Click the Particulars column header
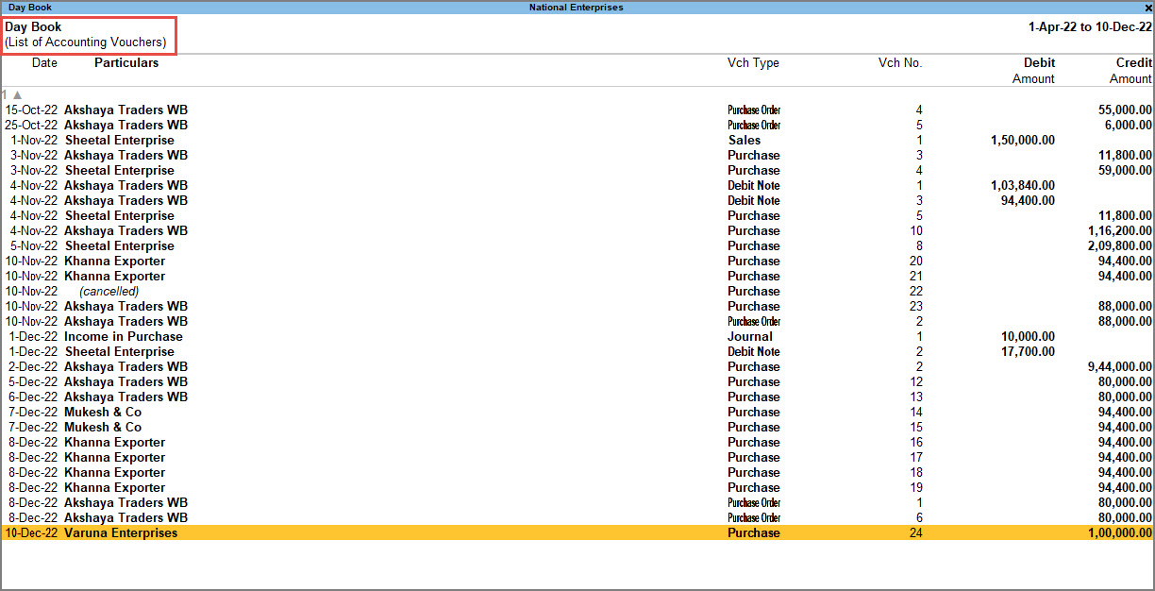Viewport: 1155px width, 591px height. click(126, 62)
